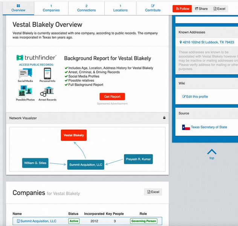Switch to the Companies tab
Viewport: 238px width, 226px height.
coord(51,8)
